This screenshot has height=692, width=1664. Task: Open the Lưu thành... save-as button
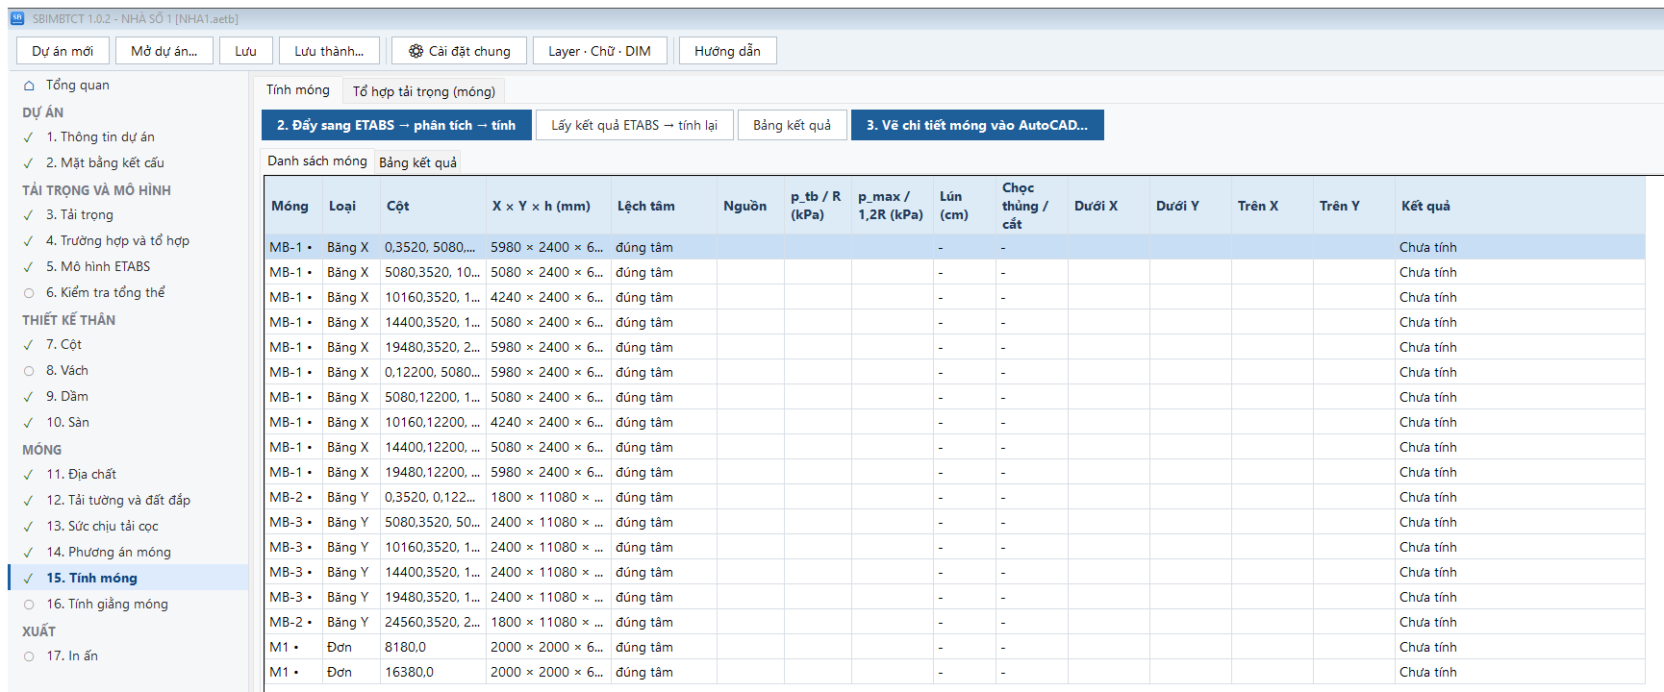(x=330, y=51)
